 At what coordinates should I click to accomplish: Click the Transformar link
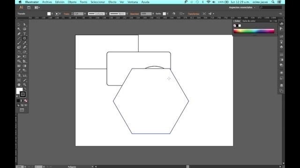point(194,14)
